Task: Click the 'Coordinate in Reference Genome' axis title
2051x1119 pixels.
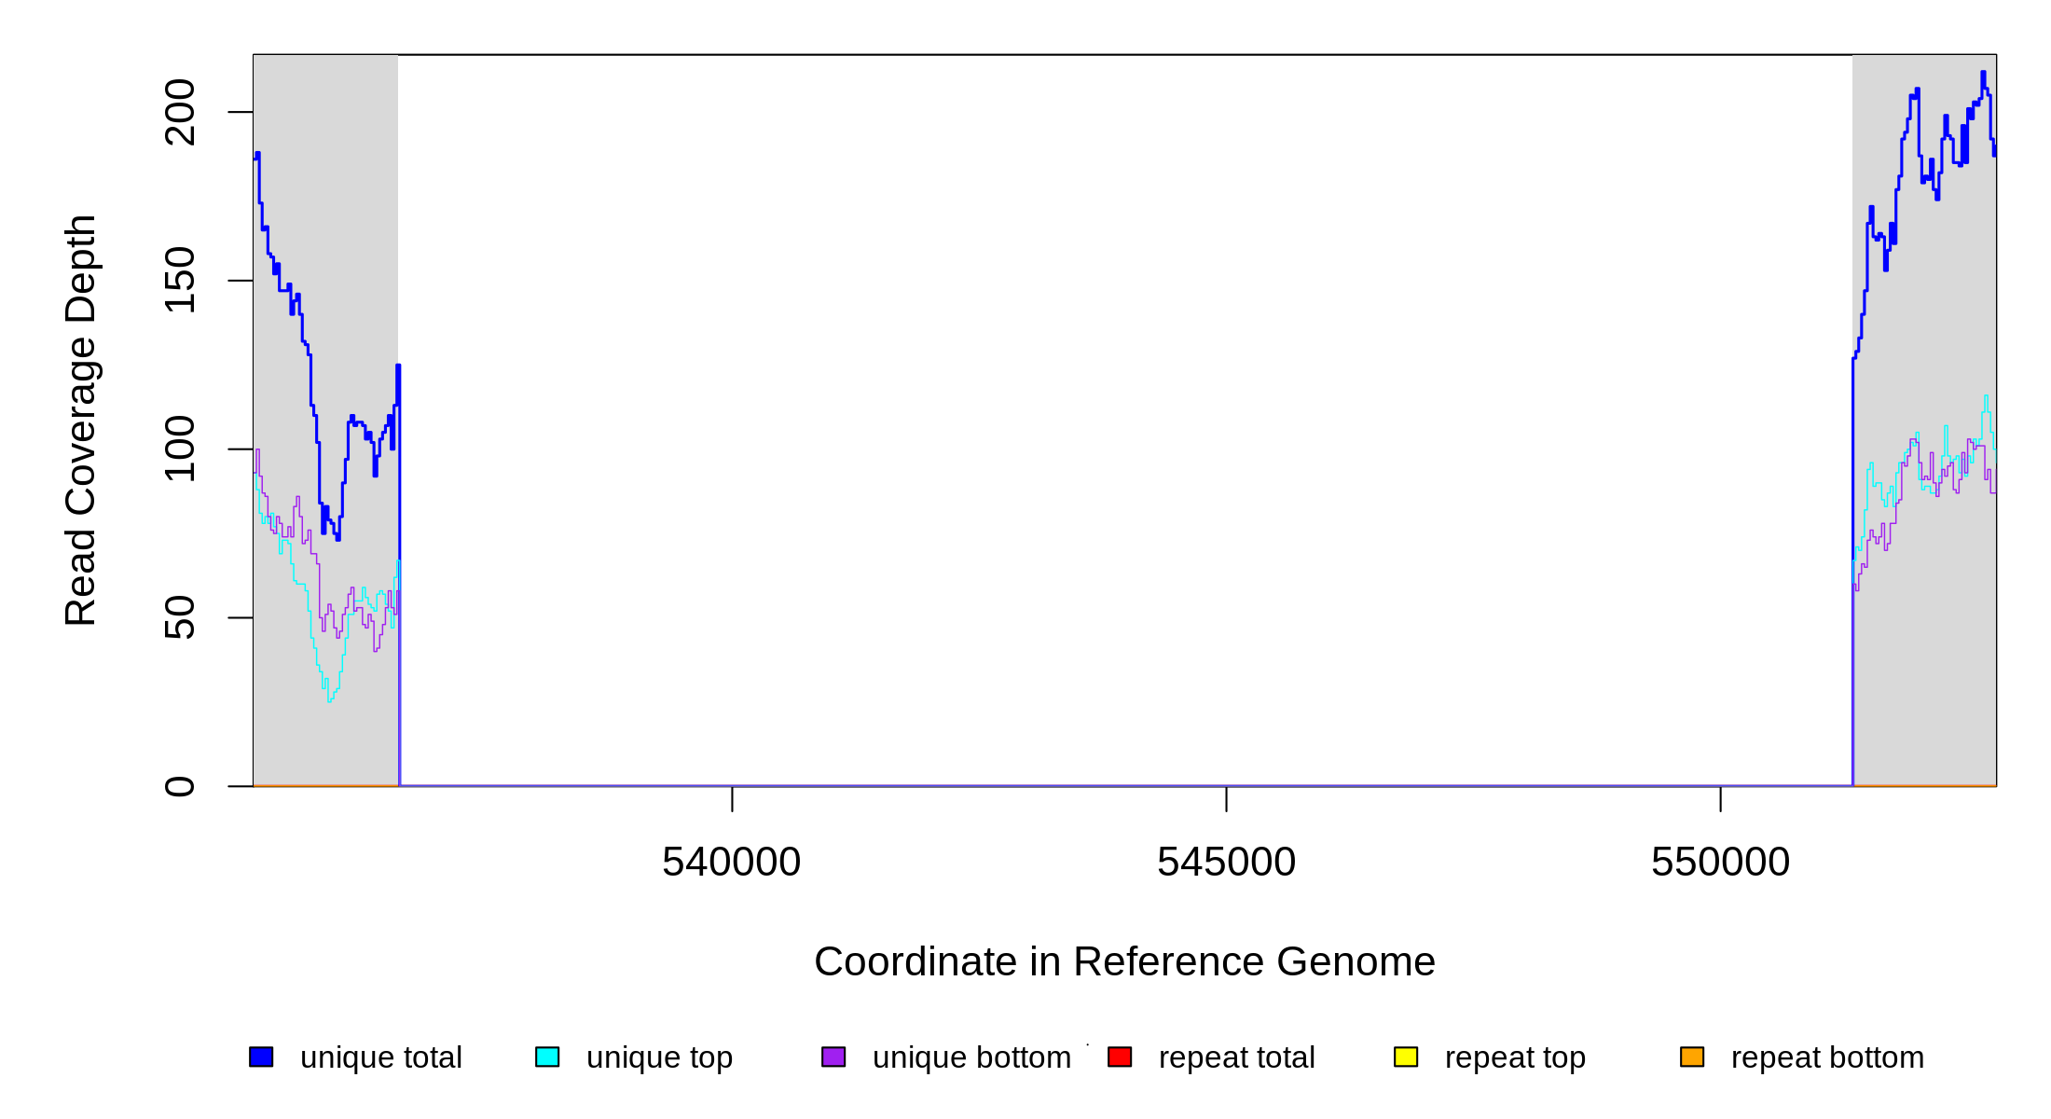Action: pyautogui.click(x=1124, y=961)
